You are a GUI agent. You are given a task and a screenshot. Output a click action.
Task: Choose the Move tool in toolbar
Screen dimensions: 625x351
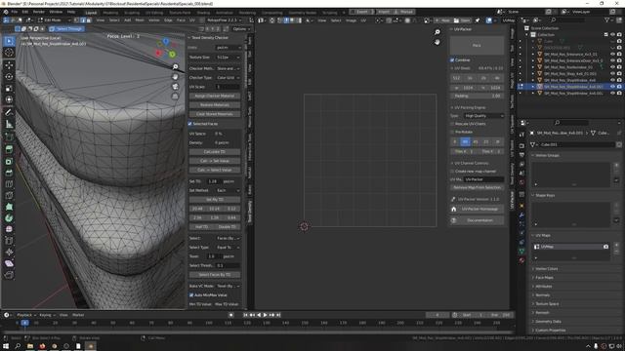tap(9, 65)
